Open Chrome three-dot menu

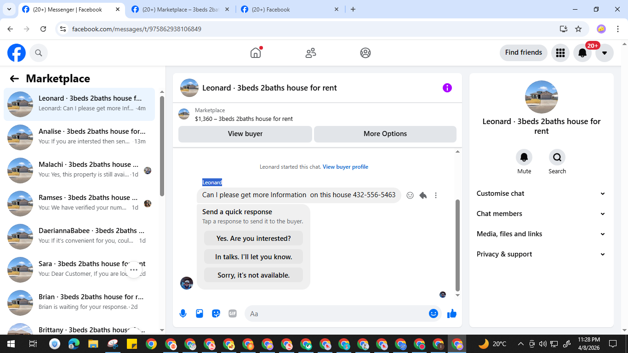point(617,29)
